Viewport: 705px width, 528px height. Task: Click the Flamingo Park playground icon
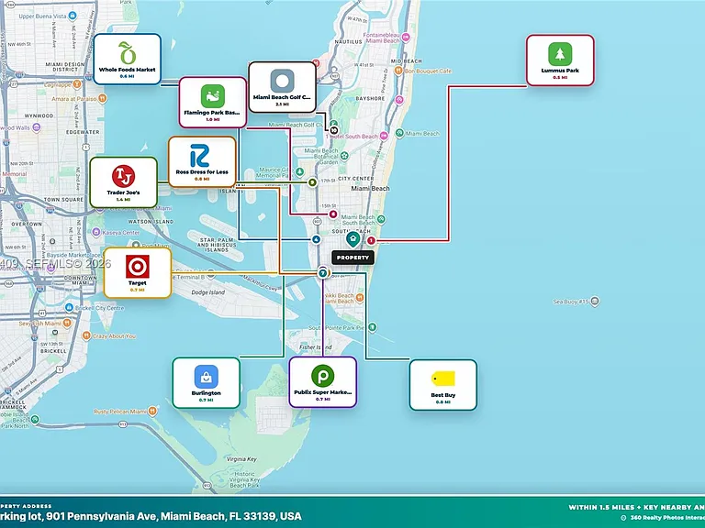[x=213, y=96]
